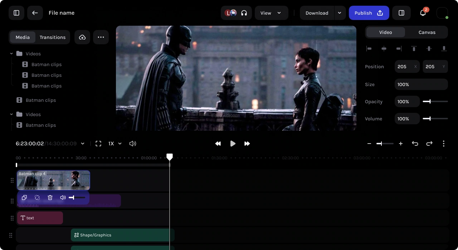Click text track drag handle
458x250 pixels.
coord(12,218)
